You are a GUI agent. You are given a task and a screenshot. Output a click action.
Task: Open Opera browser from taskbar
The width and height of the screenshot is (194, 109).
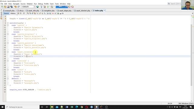click(x=87, y=107)
